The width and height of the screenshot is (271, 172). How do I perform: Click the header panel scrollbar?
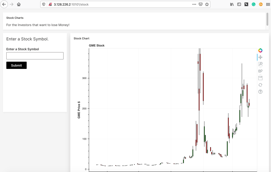point(267,19)
